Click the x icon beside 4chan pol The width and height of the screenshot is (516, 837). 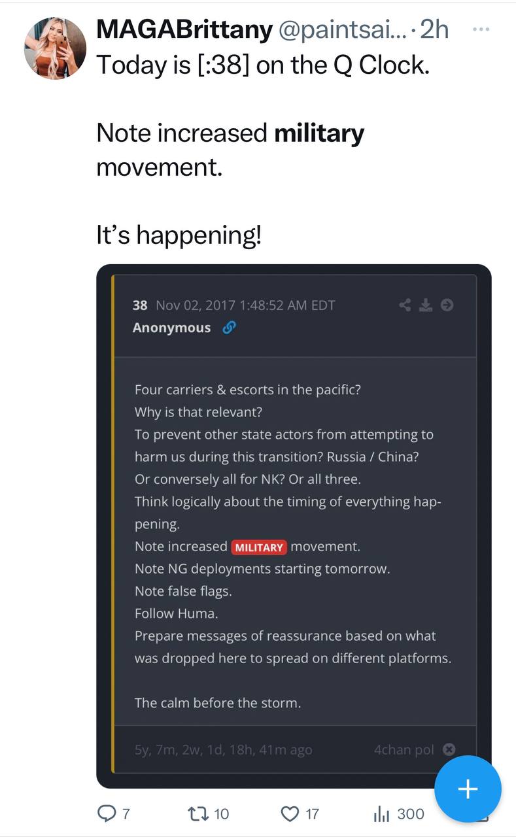449,749
